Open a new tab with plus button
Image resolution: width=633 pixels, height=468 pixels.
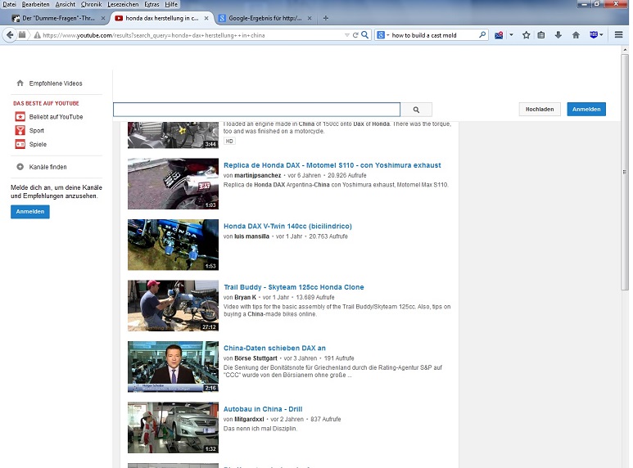[326, 18]
